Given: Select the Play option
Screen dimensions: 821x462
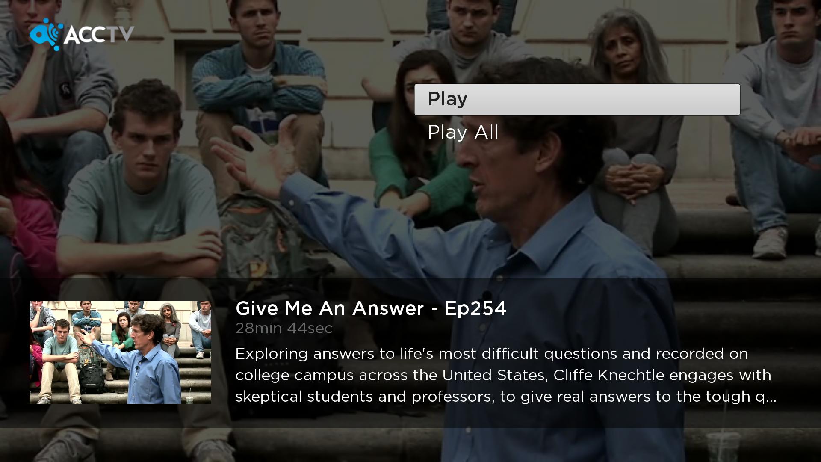Looking at the screenshot, I should 577,100.
